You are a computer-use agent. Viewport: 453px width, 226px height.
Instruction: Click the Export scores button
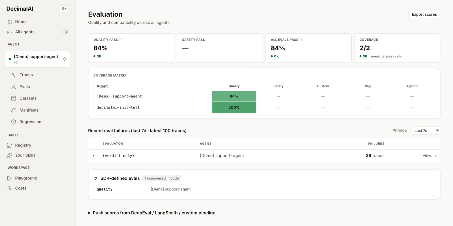click(424, 14)
